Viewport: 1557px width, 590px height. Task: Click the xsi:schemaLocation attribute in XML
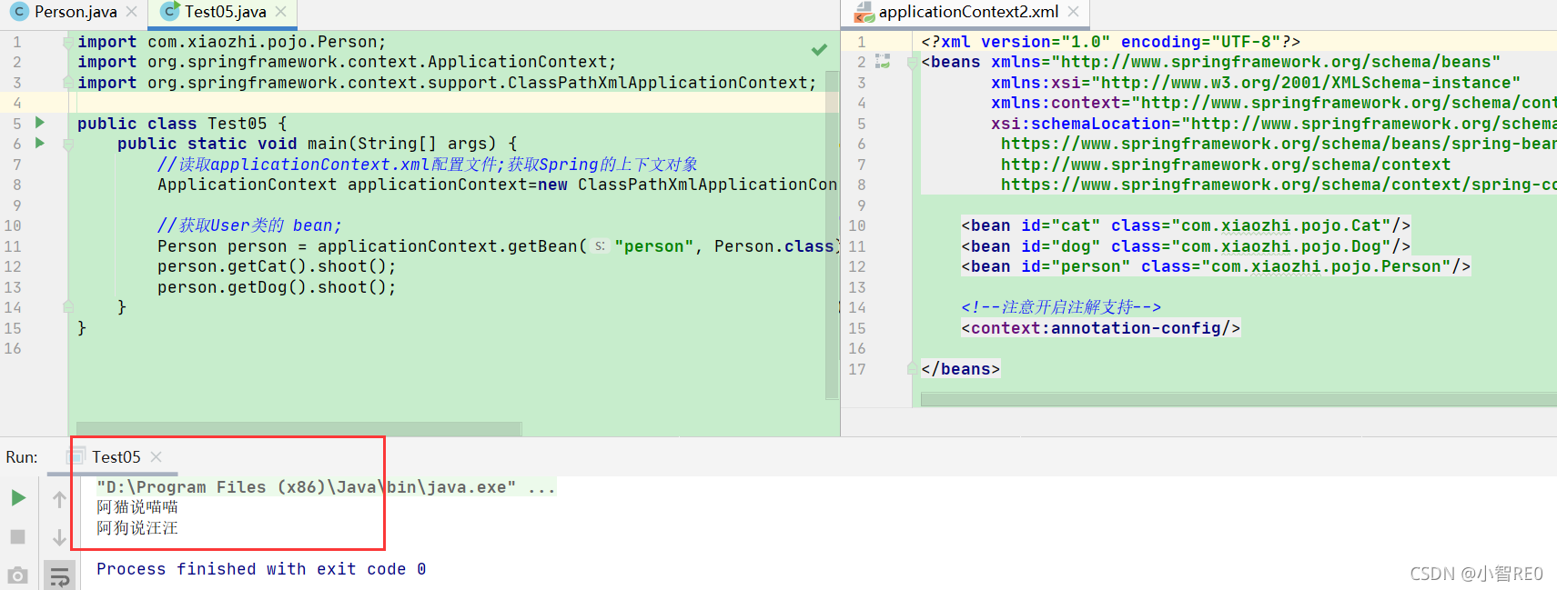click(1274, 124)
